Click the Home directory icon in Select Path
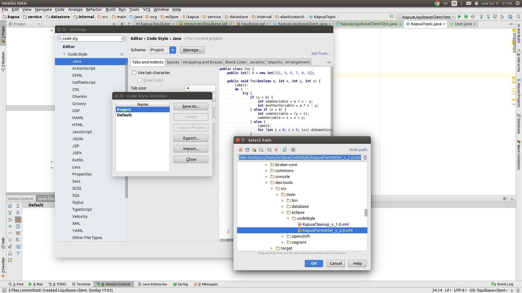 coord(240,150)
